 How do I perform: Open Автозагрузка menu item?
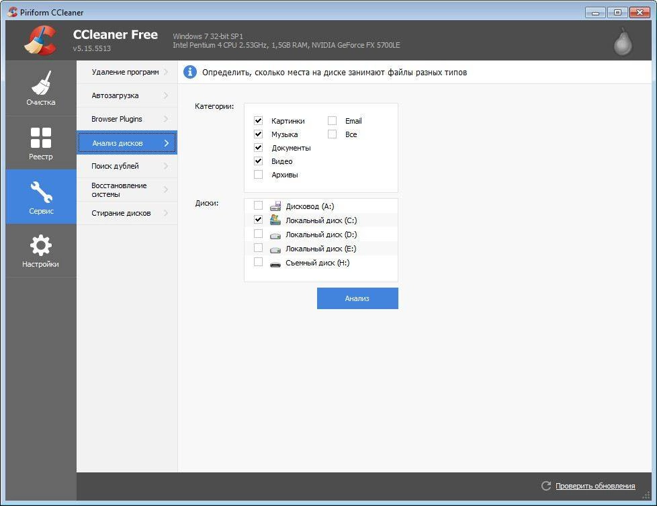[x=127, y=95]
